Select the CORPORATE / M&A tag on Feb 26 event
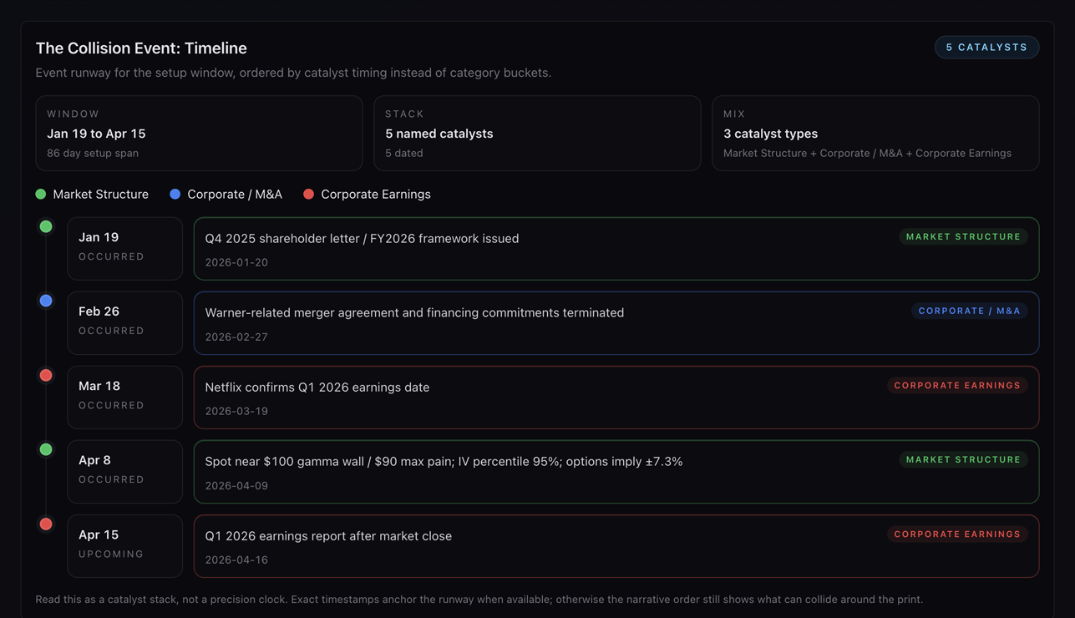Viewport: 1075px width, 618px height. coord(970,310)
